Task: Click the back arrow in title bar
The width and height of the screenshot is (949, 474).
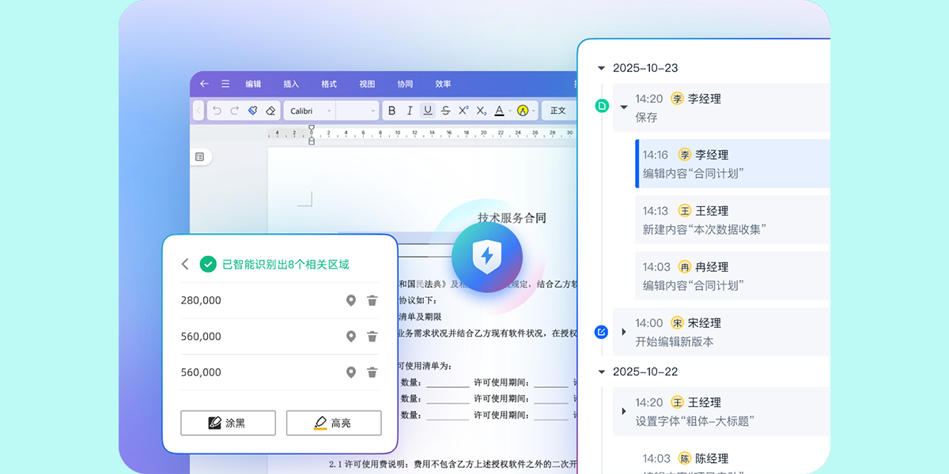Action: pyautogui.click(x=205, y=84)
